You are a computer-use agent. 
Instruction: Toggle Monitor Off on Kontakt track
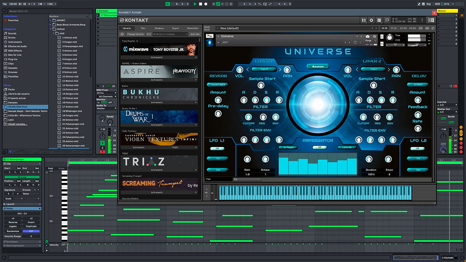click(110, 102)
